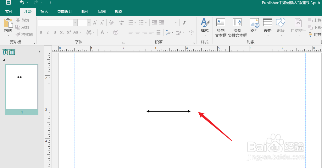Click distributed alignment icon

click(158, 32)
